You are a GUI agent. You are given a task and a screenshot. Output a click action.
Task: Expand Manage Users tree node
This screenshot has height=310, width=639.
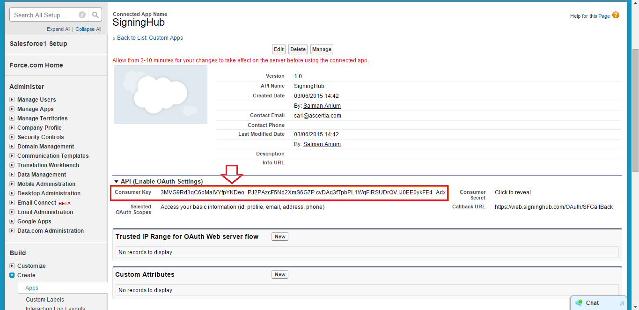[12, 100]
